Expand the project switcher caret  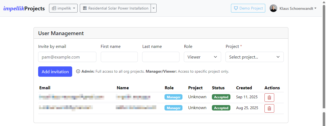154,8
